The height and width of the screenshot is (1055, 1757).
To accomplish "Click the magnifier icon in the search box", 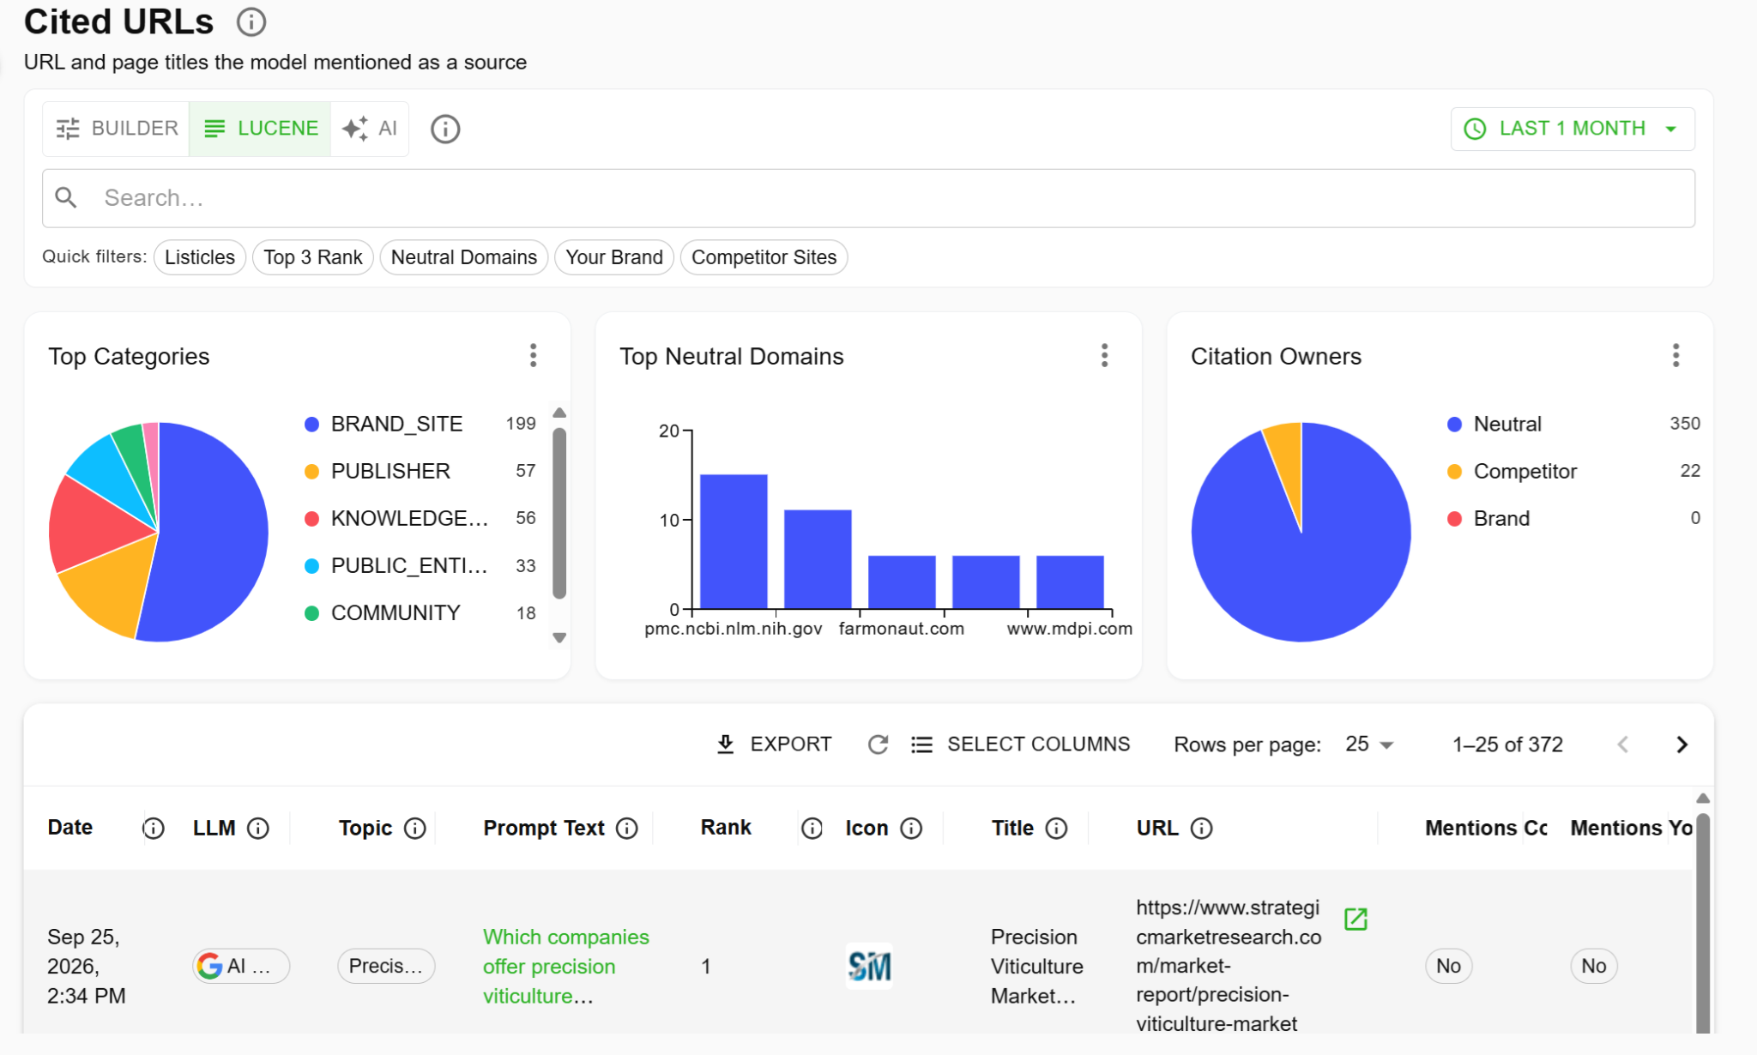I will (66, 197).
